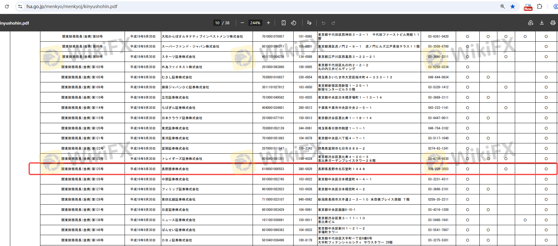Zoom out the PDF with minus button
Viewport: 558px width, 246px height.
click(242, 23)
